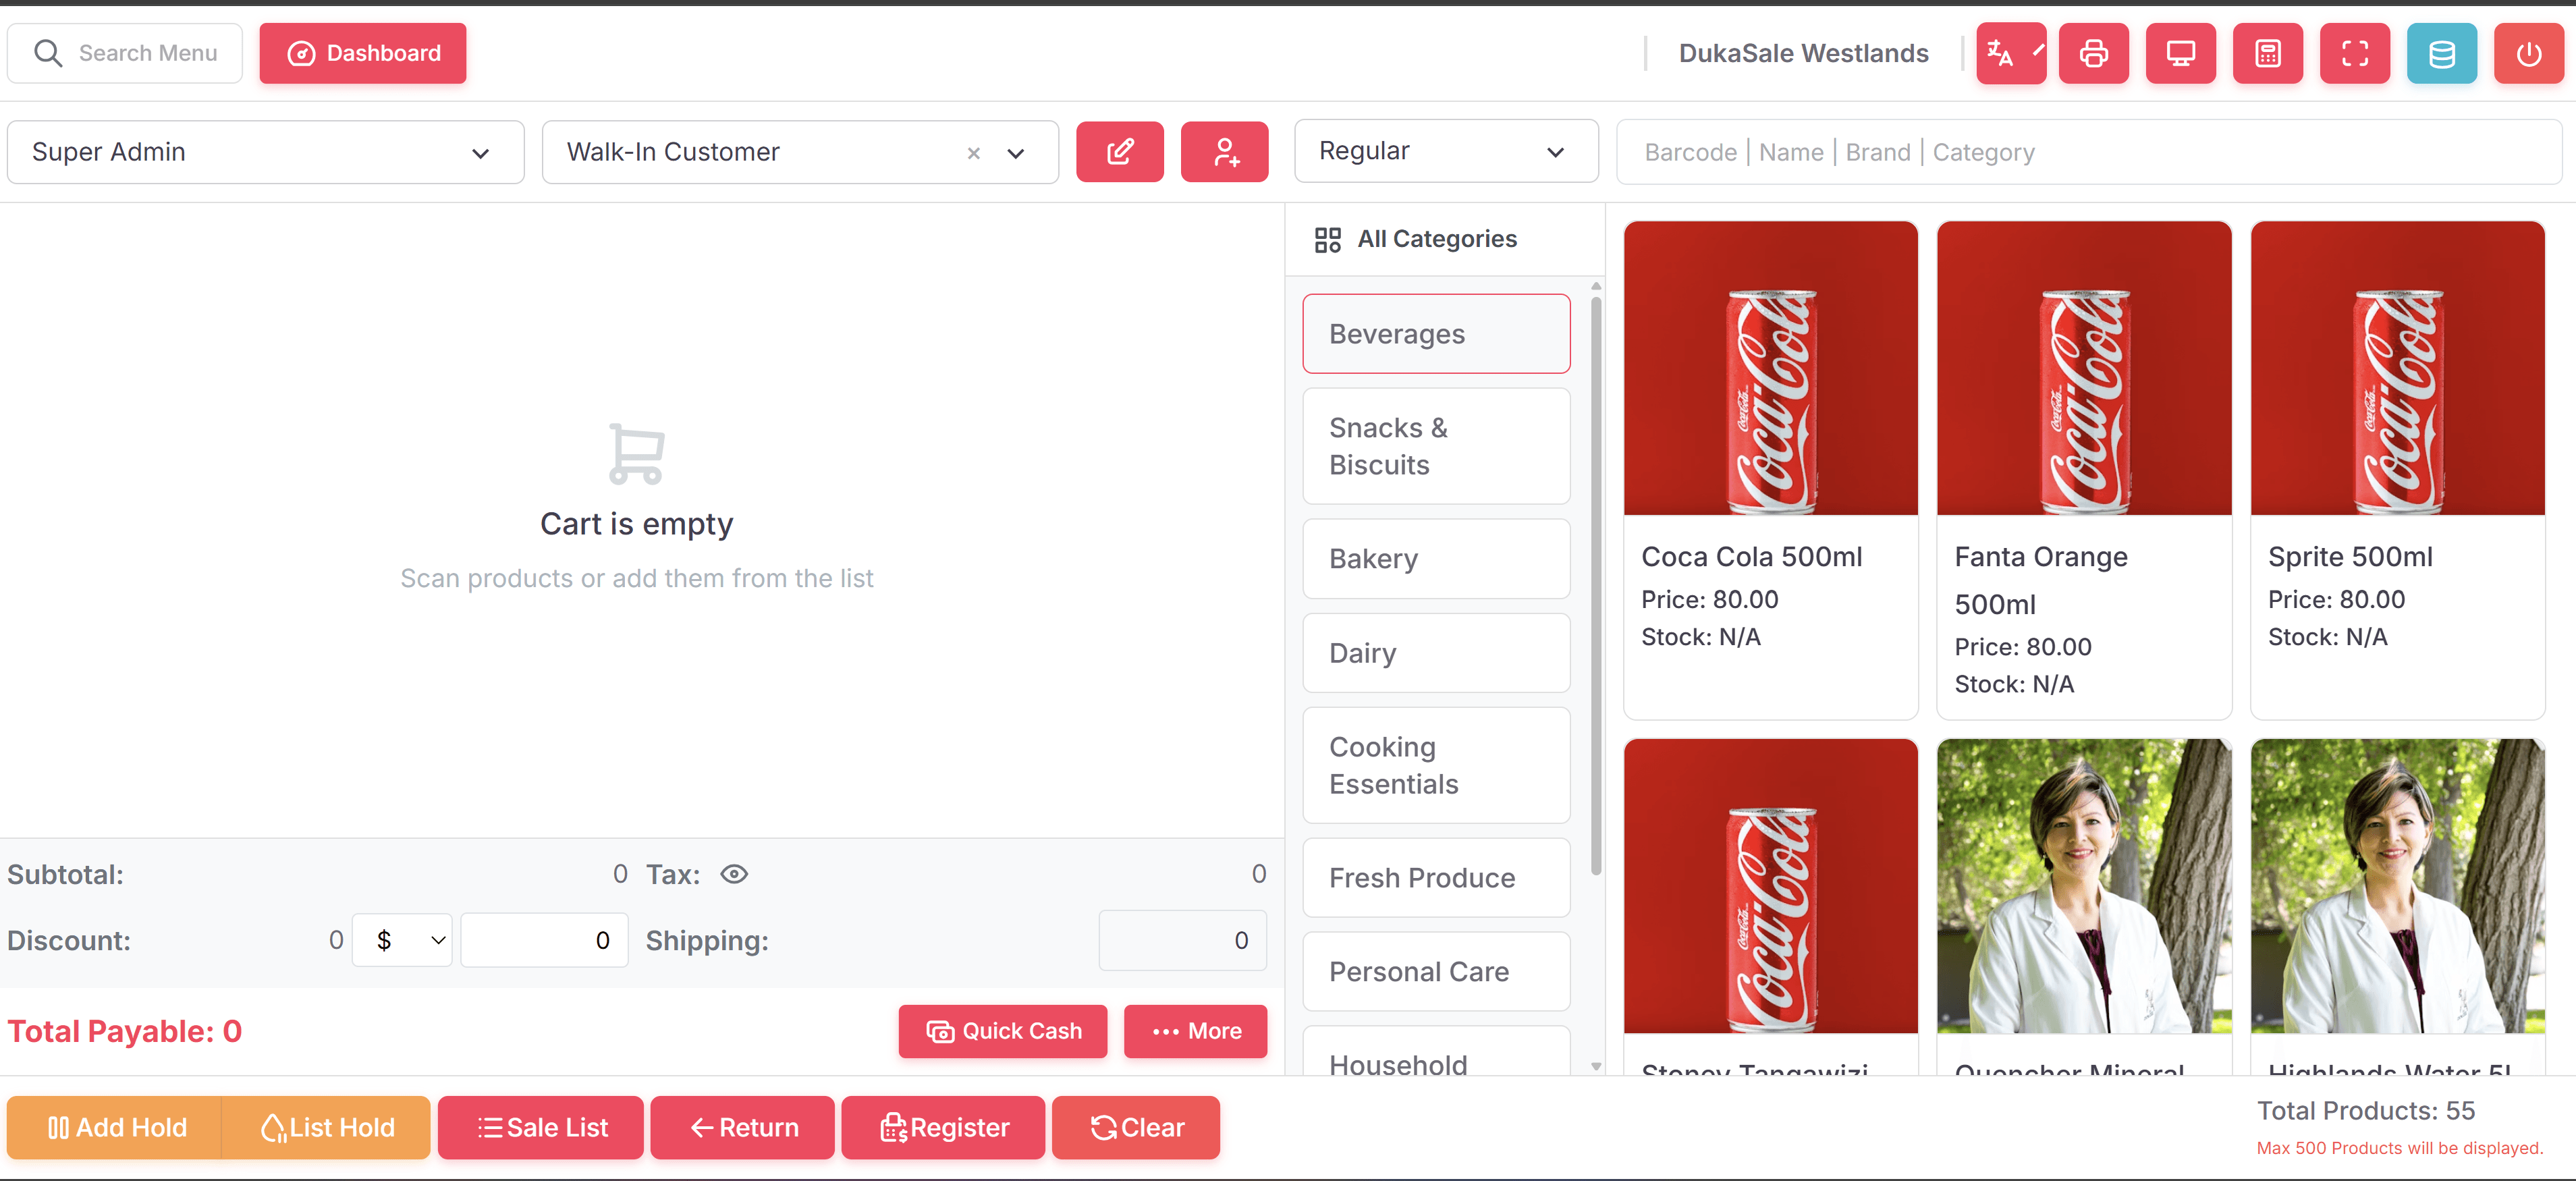This screenshot has width=2576, height=1181.
Task: Click the Dashboard button
Action: coord(363,53)
